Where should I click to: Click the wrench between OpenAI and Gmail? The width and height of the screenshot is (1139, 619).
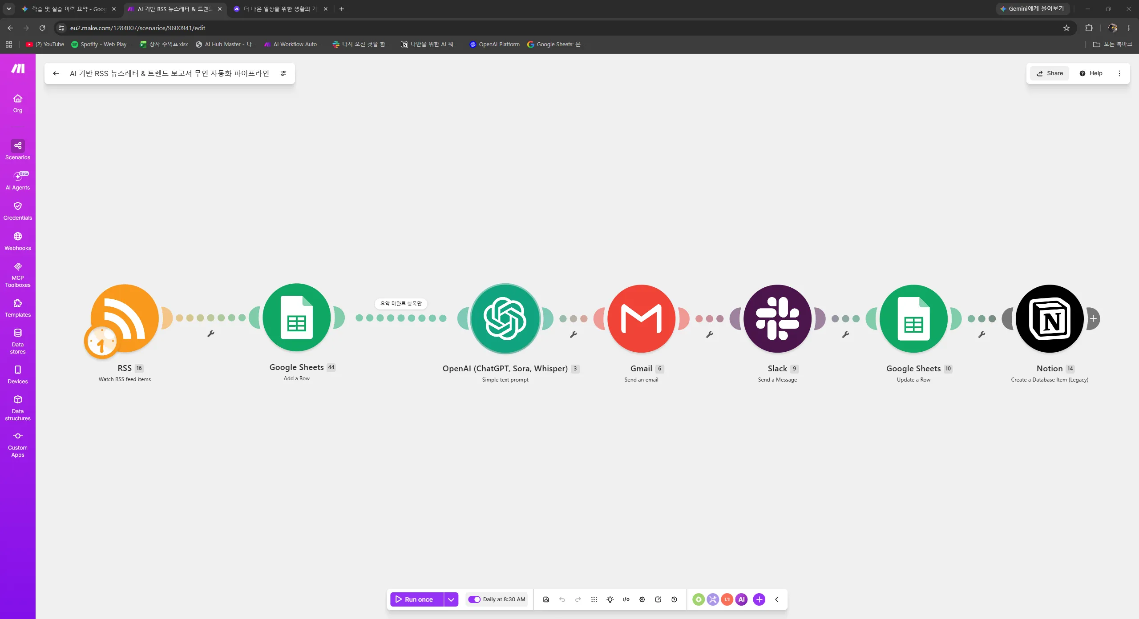574,334
